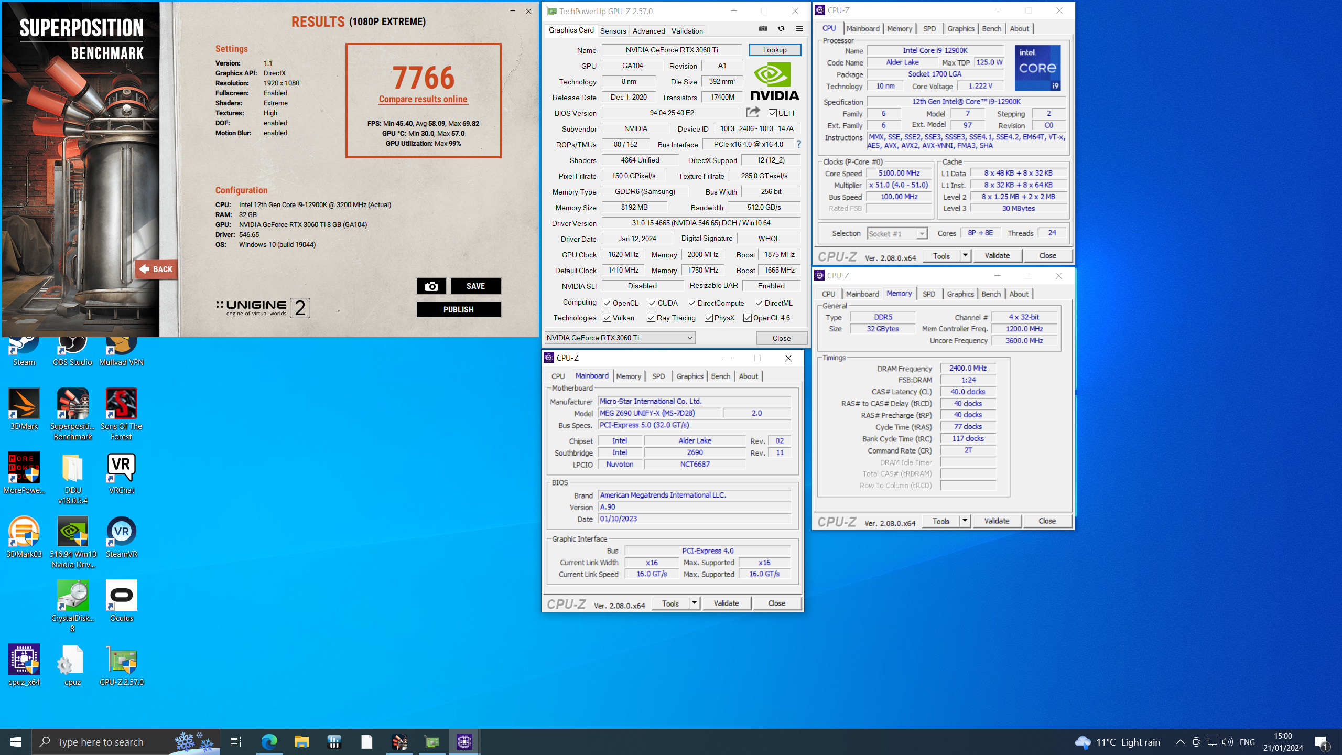1342x755 pixels.
Task: Toggle the UEFI checkbox in GPU-Z
Action: tap(772, 113)
